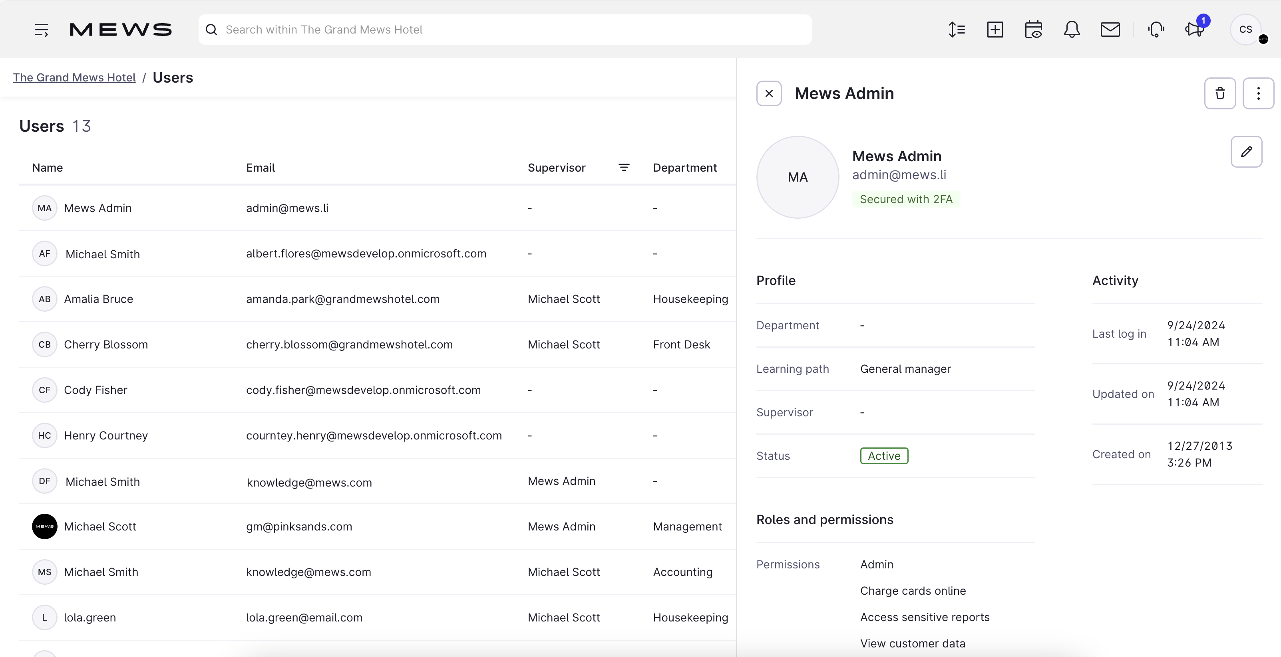
Task: Click Henry Courtney's name
Action: 106,435
